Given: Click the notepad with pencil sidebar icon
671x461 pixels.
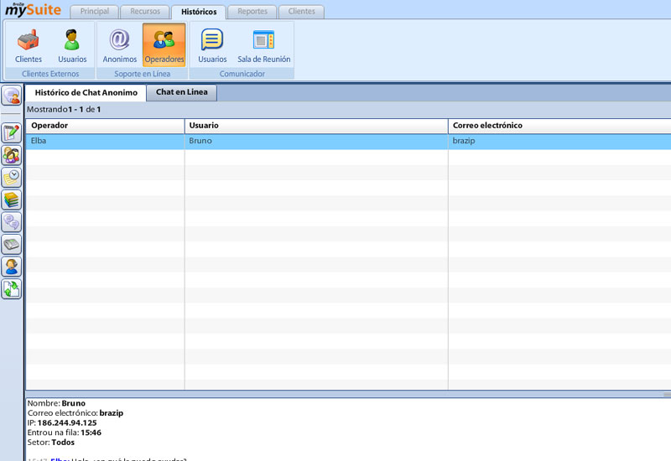Looking at the screenshot, I should click(x=12, y=133).
